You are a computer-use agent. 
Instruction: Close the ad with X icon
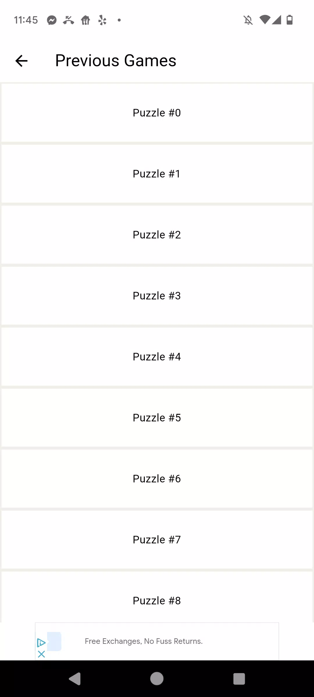click(x=42, y=654)
